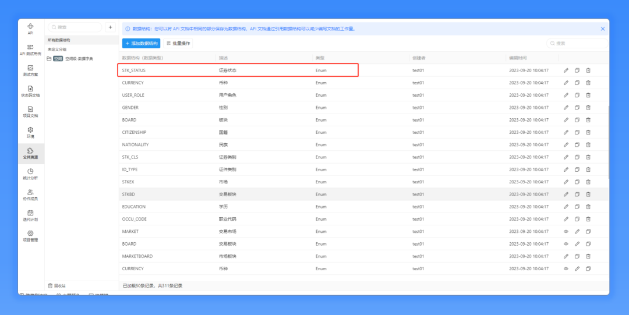Click 添加数据结构 button
Screen dimensions: 629x315
(x=141, y=43)
